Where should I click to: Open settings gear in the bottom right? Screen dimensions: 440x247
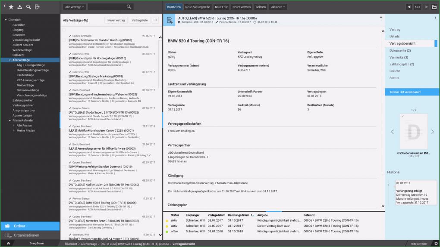(x=436, y=244)
